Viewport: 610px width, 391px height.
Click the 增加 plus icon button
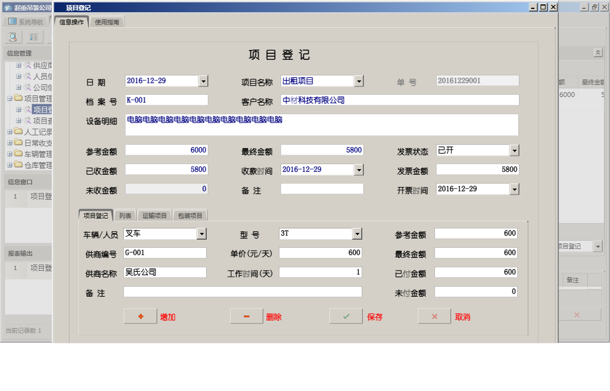[140, 316]
